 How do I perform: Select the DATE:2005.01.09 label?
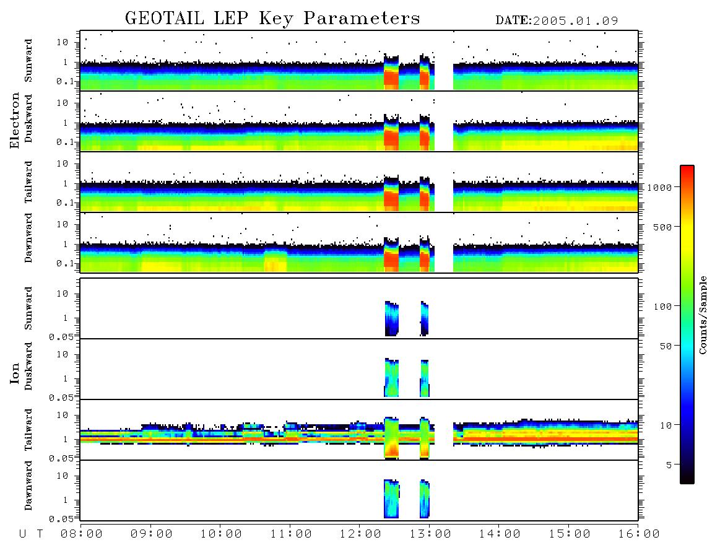click(557, 20)
